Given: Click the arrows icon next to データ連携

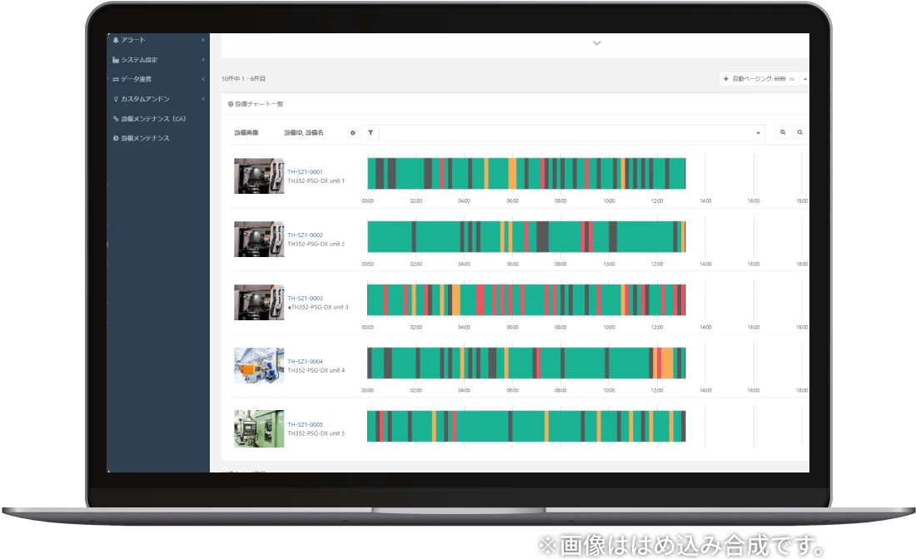Looking at the screenshot, I should tap(116, 79).
